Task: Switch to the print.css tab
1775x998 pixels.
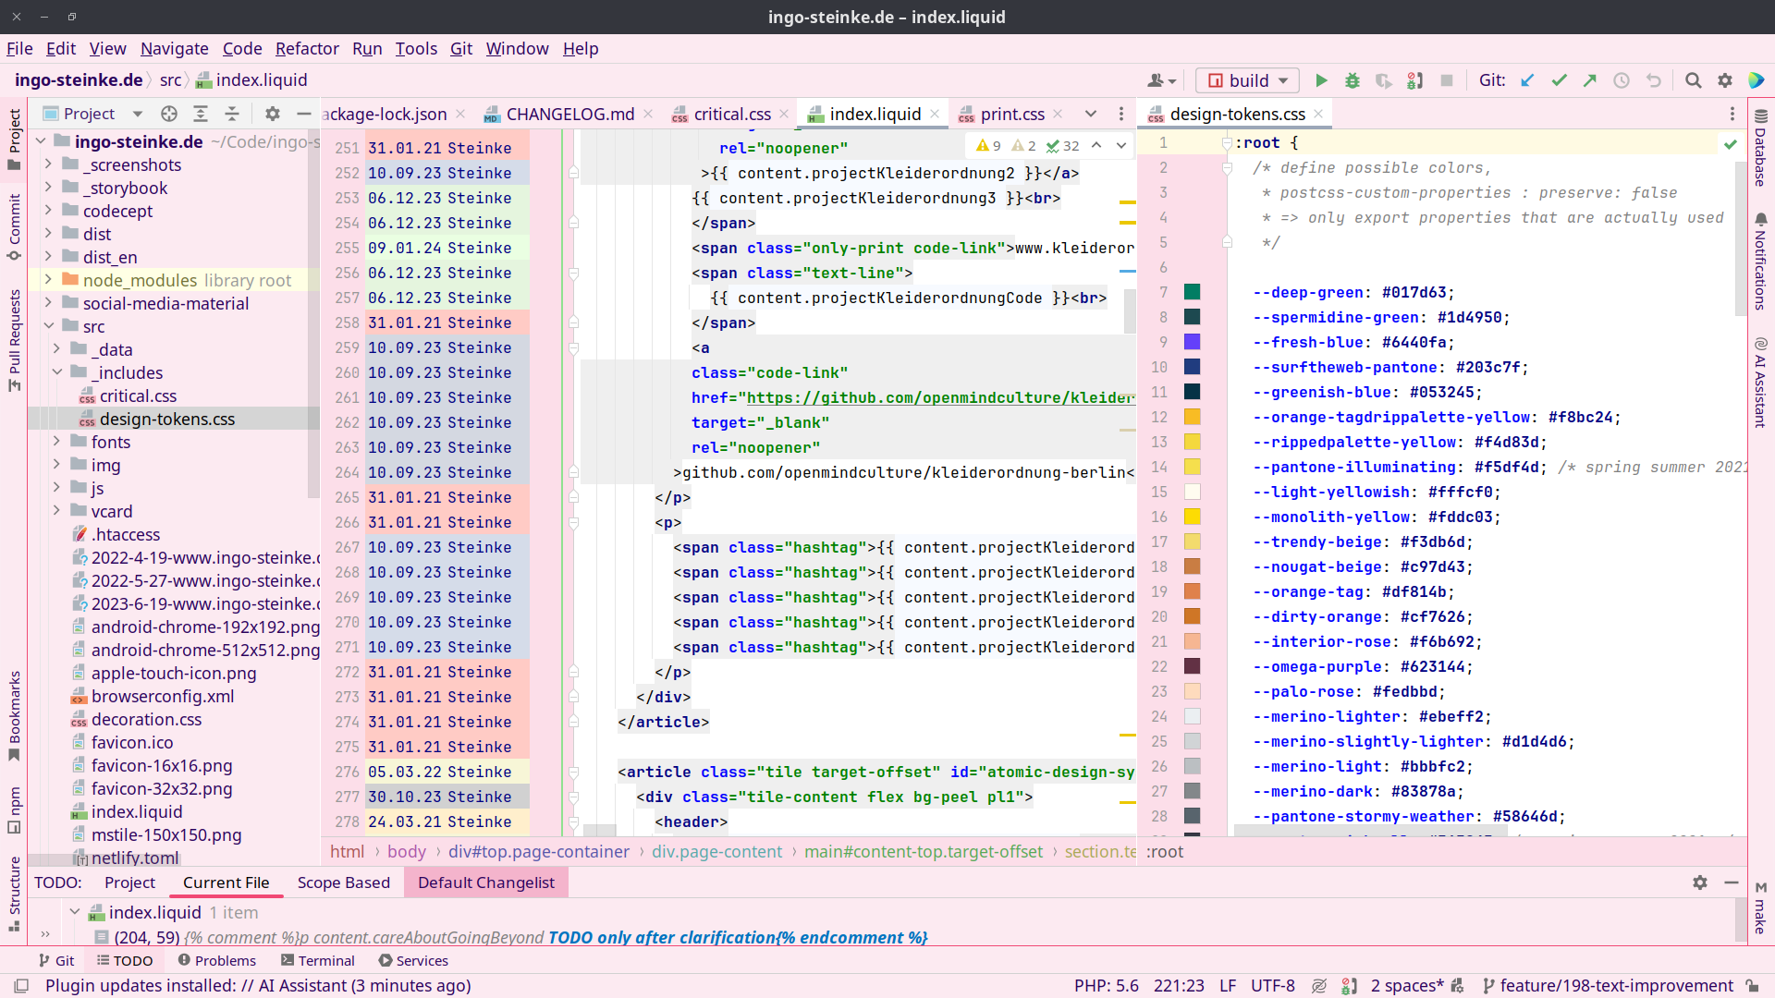Action: click(1011, 114)
